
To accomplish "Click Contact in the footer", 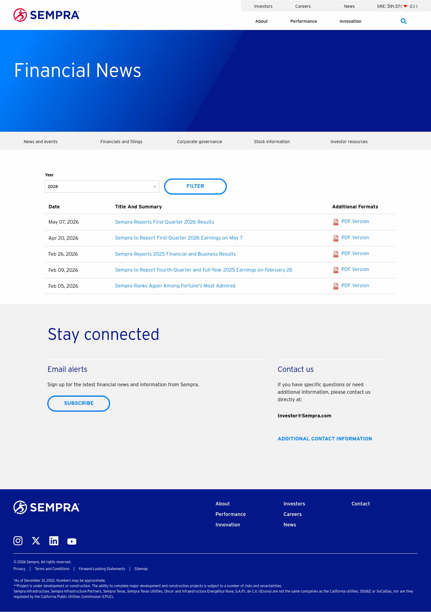I will pyautogui.click(x=361, y=504).
